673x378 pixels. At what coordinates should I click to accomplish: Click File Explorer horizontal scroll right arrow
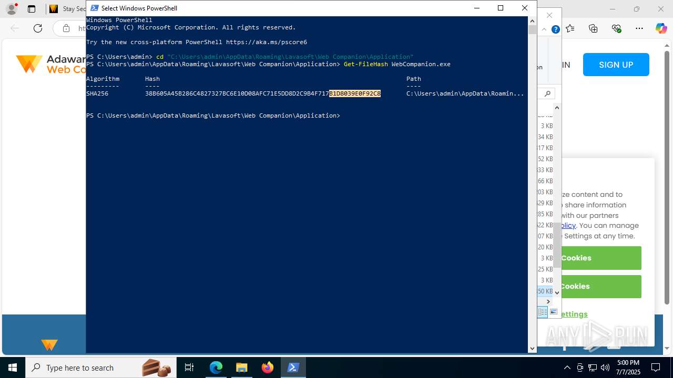tap(548, 301)
